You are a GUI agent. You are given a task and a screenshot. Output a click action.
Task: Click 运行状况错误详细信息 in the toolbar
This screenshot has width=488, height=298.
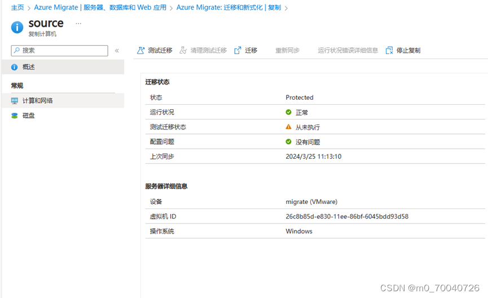coord(348,50)
